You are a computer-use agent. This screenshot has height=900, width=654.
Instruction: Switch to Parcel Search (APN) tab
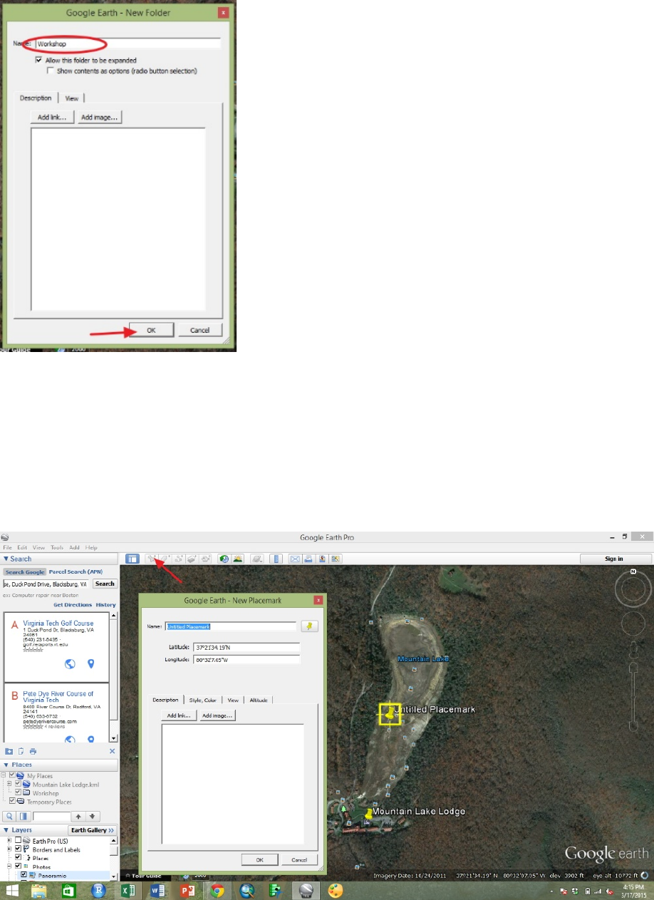tap(76, 571)
